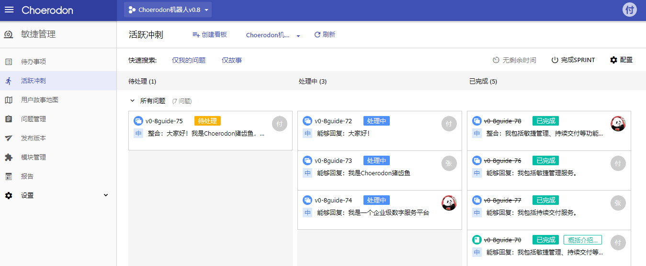
Task: Open the Choerodon机器人v0.8 project dropdown
Action: 168,10
